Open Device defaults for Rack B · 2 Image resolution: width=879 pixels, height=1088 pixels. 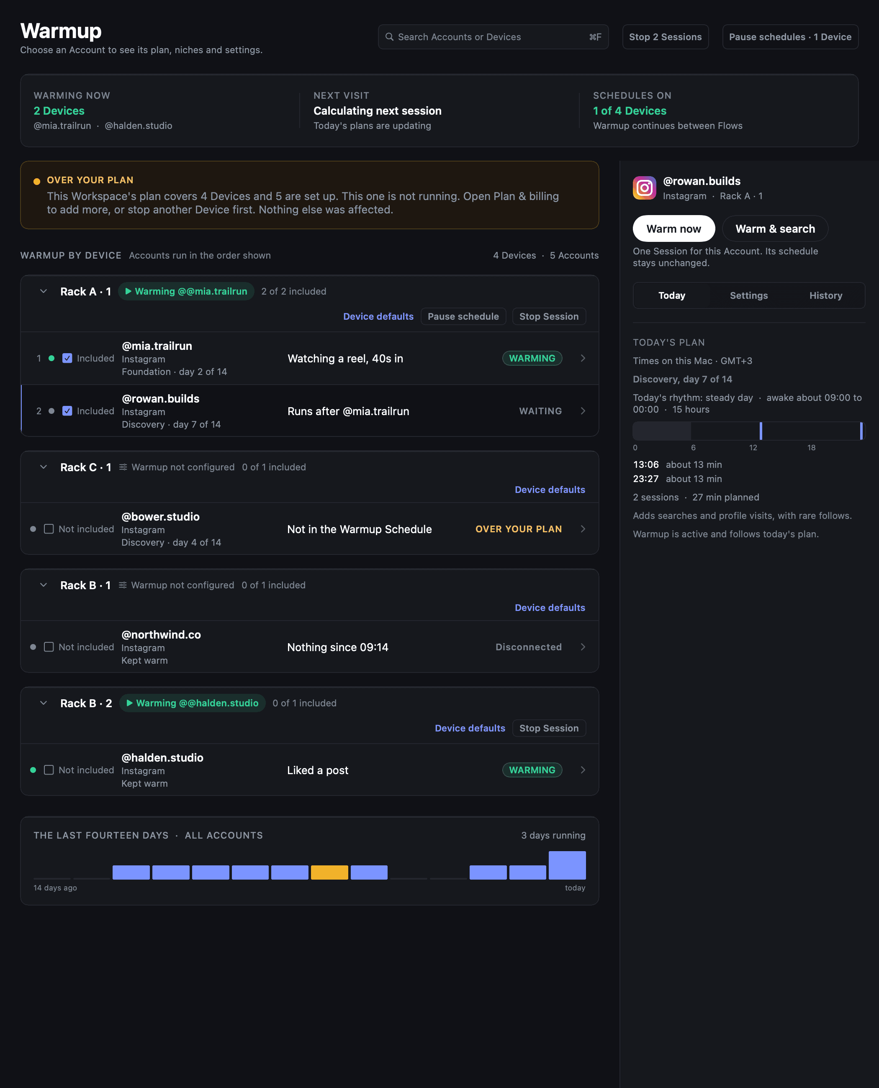tap(470, 728)
